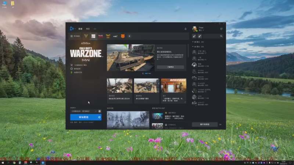Click the circular icon beside version dropdown
Screen dimensions: 294x165
click(x=100, y=111)
